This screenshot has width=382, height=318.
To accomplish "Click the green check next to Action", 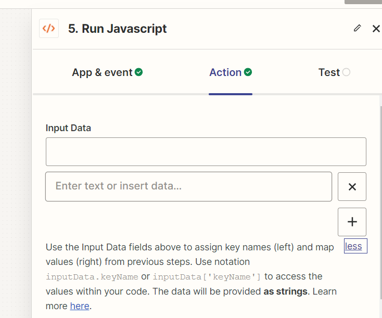I will point(248,72).
